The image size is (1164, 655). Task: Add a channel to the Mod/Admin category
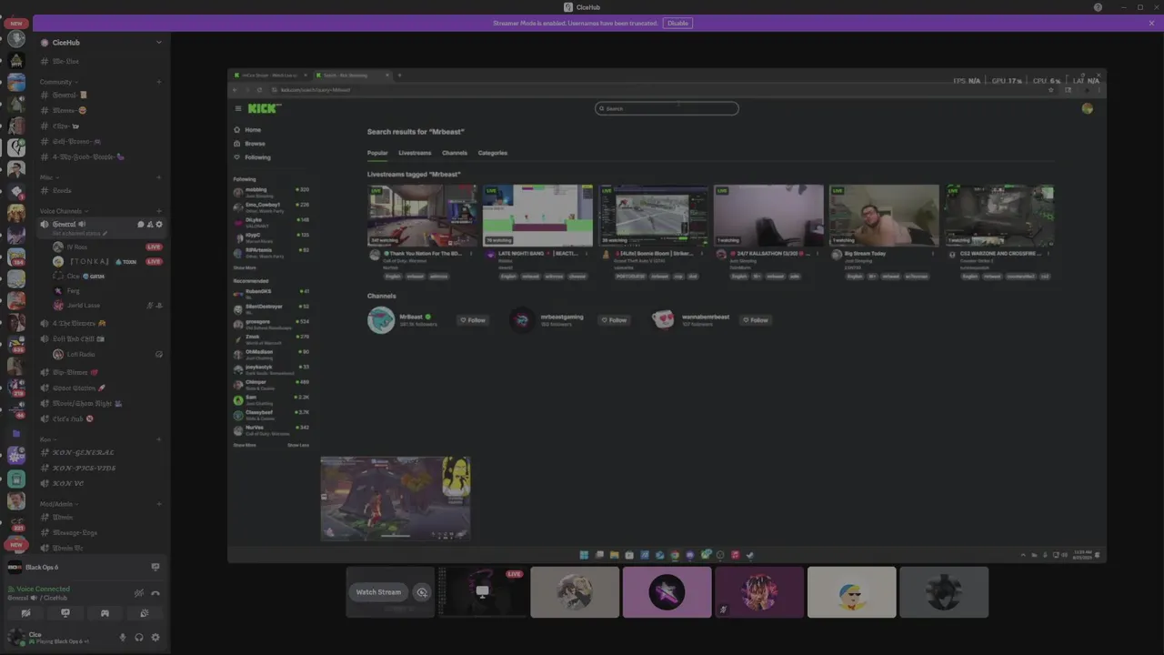(x=158, y=504)
